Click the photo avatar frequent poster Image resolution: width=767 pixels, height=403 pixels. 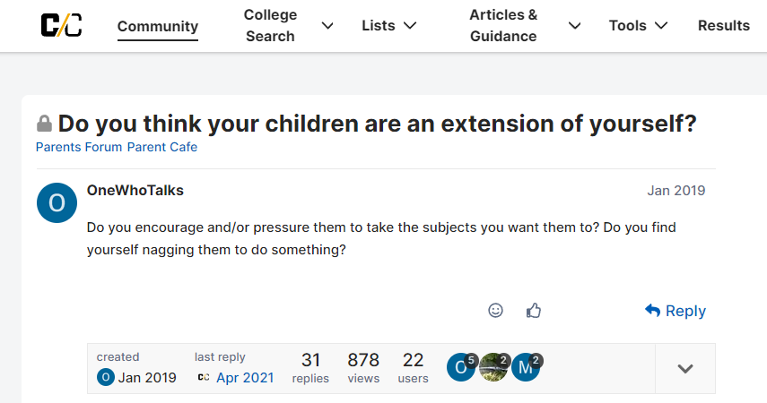(493, 367)
